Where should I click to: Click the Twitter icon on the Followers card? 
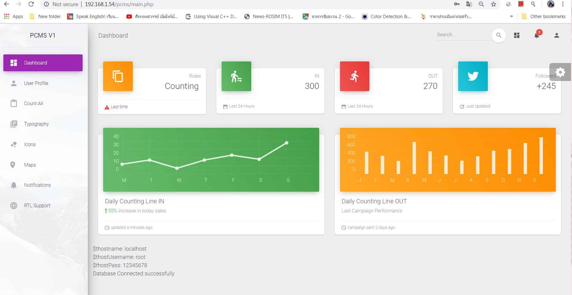coord(473,76)
